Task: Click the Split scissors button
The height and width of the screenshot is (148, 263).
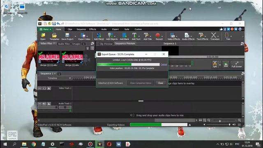Action: tap(215, 65)
